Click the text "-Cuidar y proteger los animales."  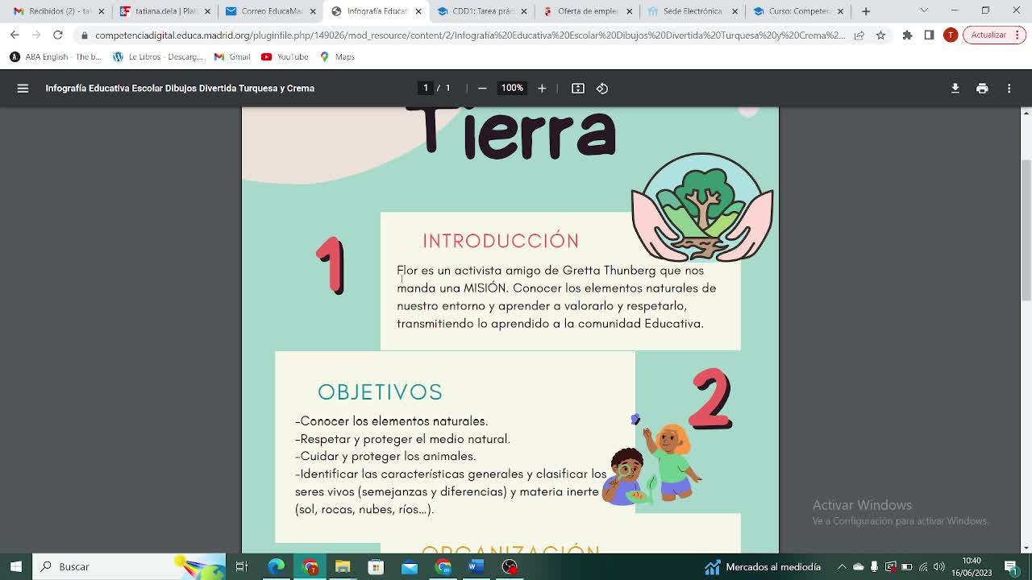click(x=385, y=457)
